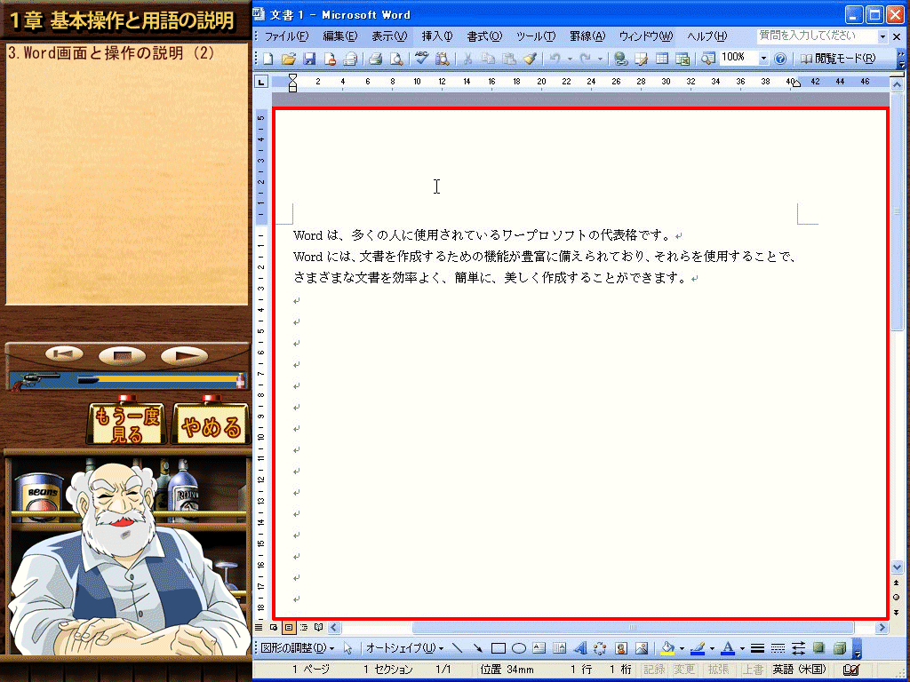Switch to Normal view
Screen dimensions: 910x682
[x=259, y=627]
